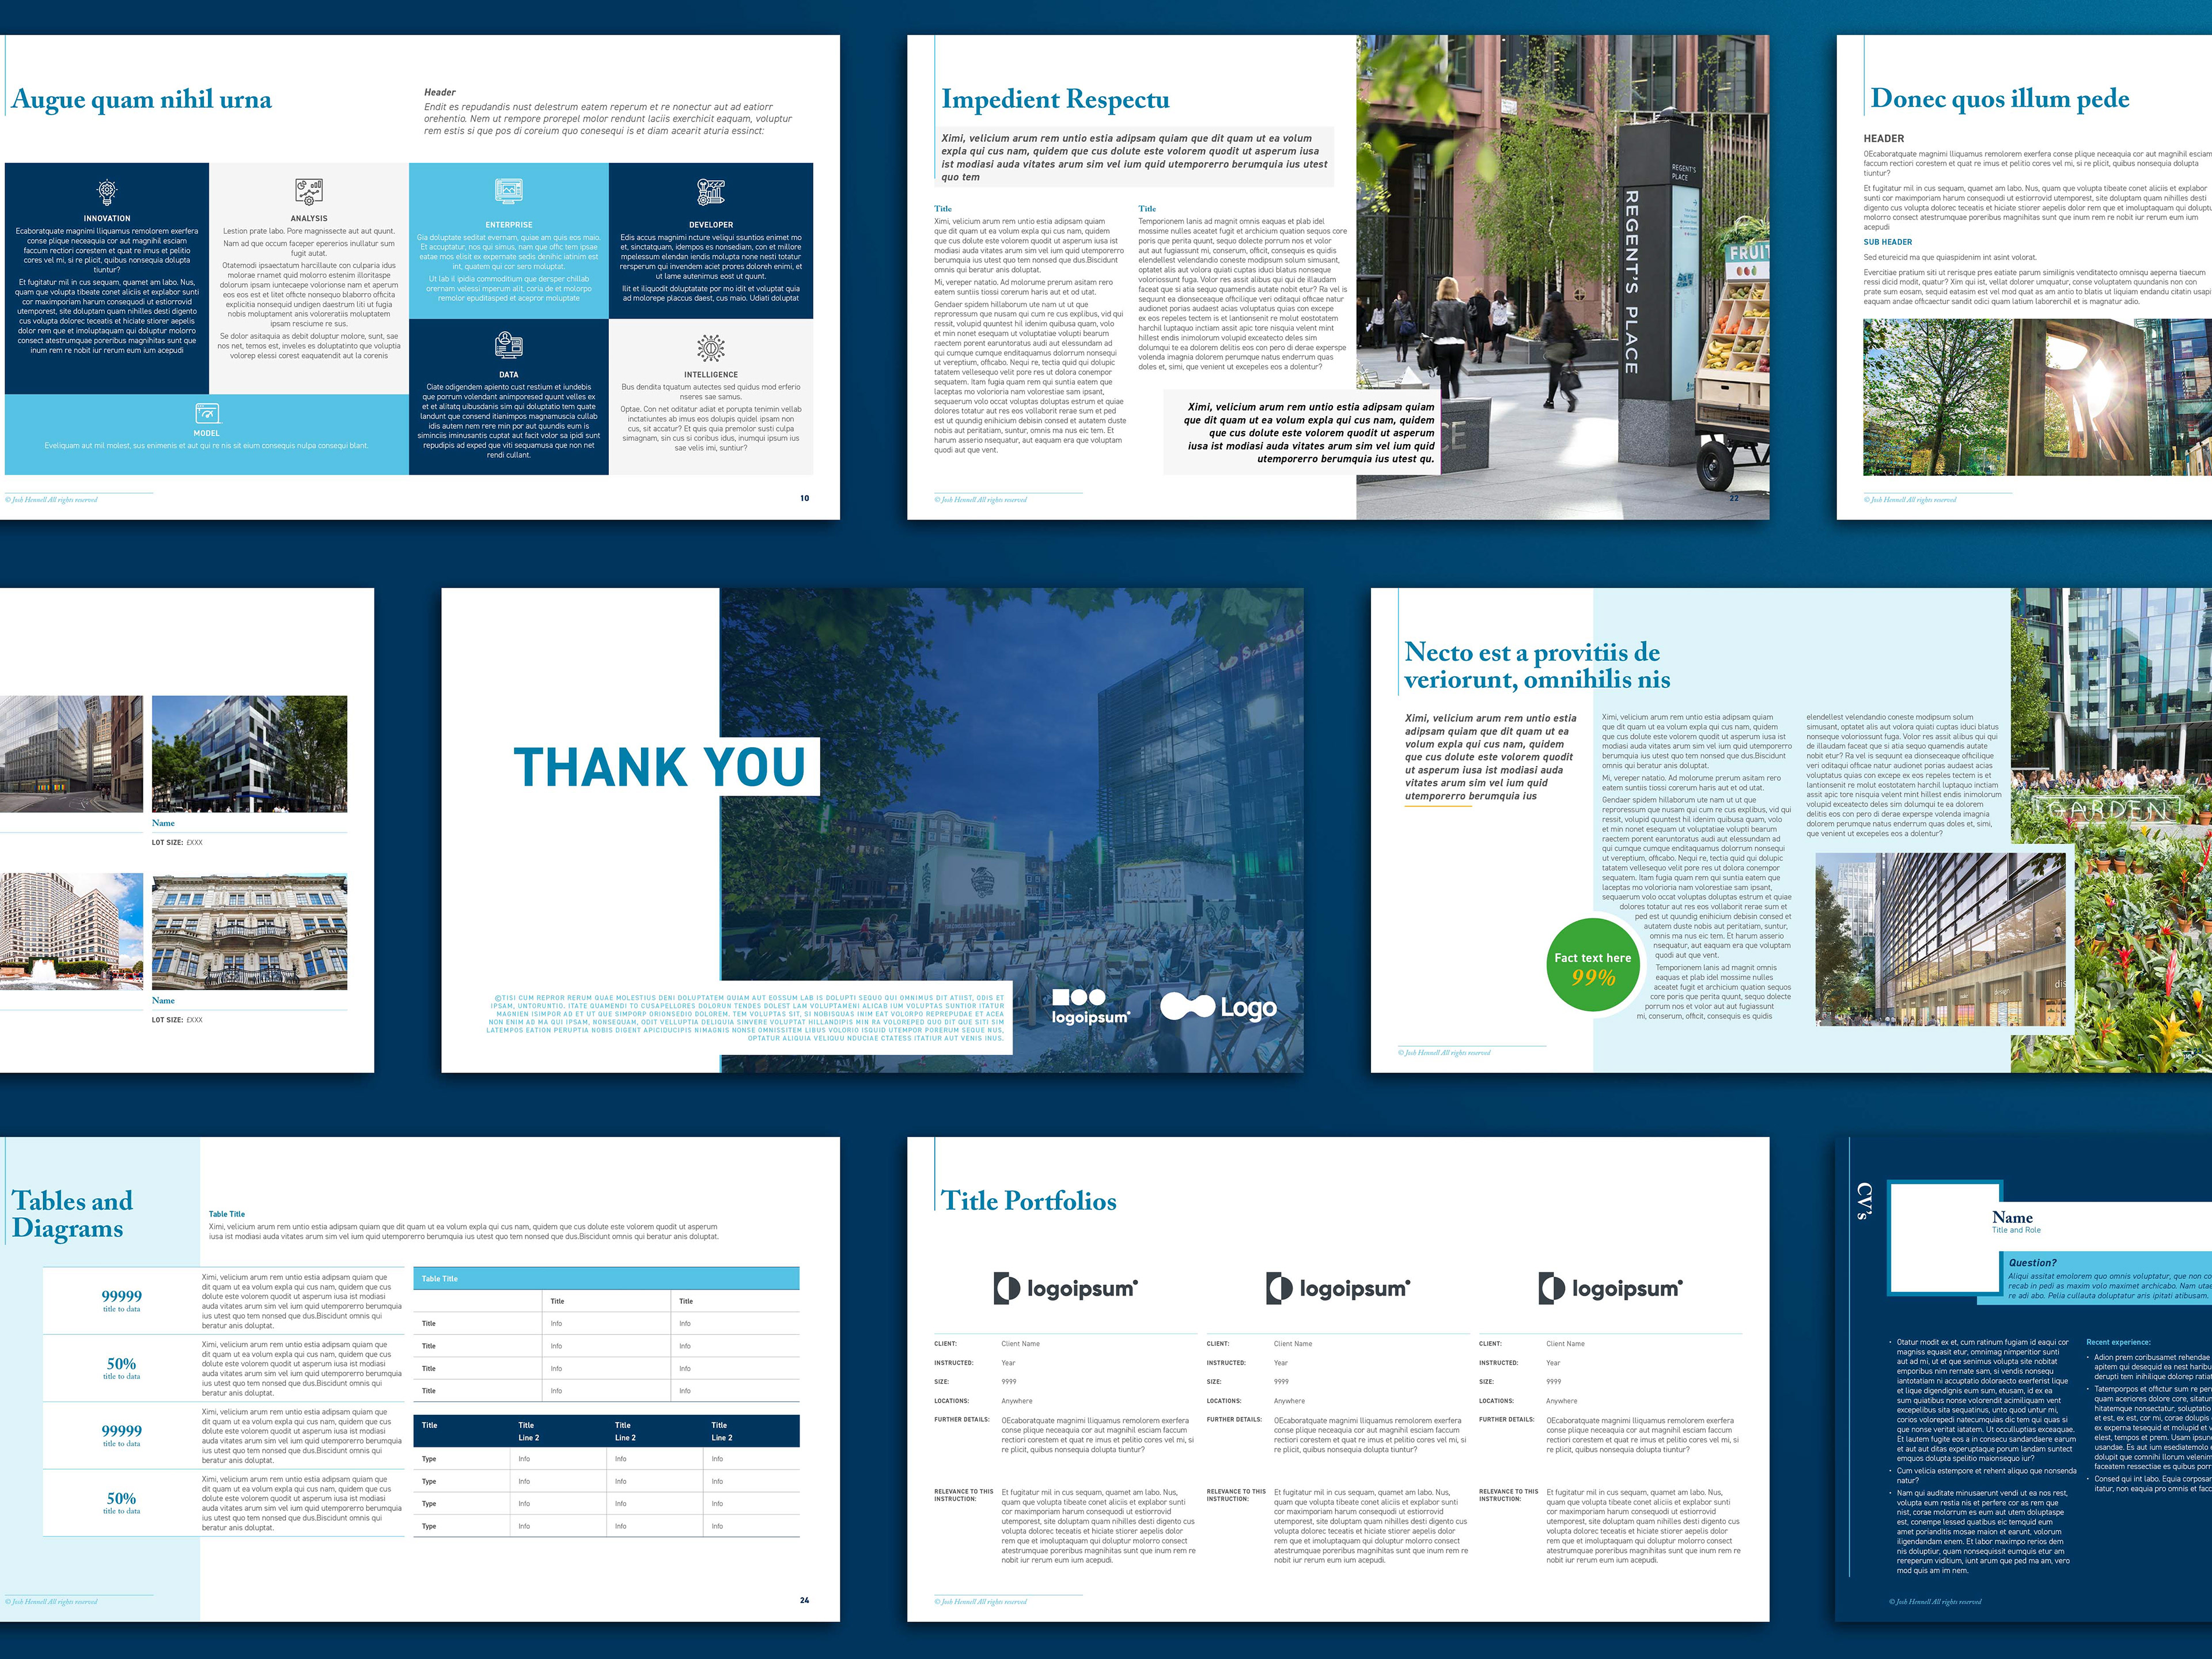Click the white logoipsum logo on Thank You slide
This screenshot has width=2212, height=1659.
pyautogui.click(x=1090, y=1006)
